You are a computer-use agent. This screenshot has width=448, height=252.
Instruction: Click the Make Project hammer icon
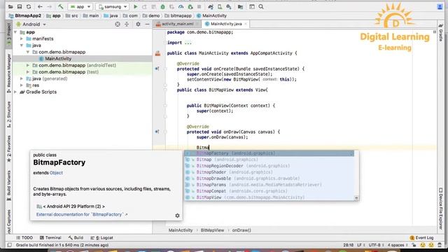coord(61,6)
